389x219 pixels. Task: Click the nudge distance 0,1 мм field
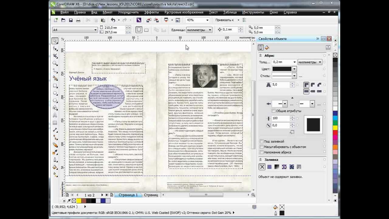pos(230,30)
